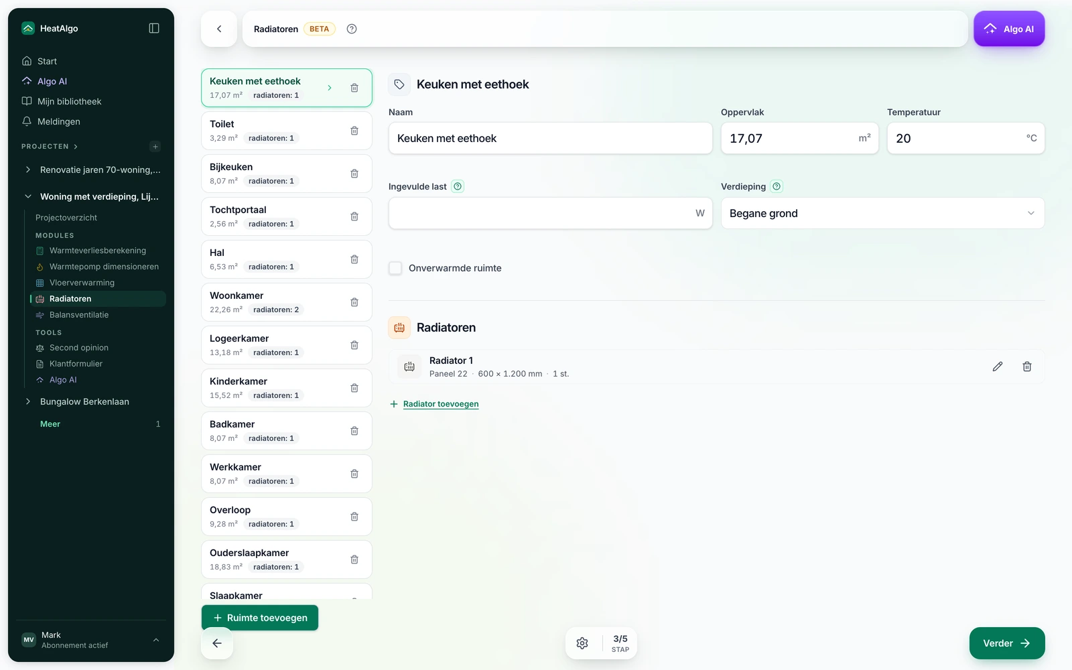Delete the Keuken met eethoek room
This screenshot has height=670, width=1072.
pos(354,88)
